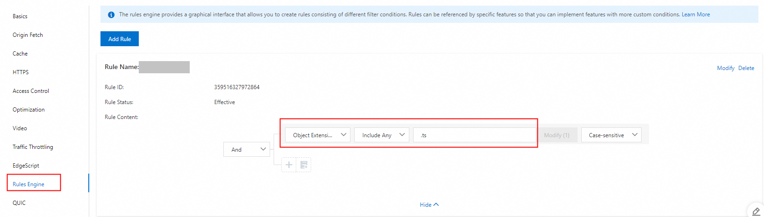Click the .ts value input field
The image size is (764, 217).
474,135
